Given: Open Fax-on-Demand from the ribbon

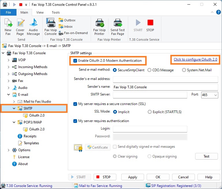Looking at the screenshot, I should click(73, 33).
